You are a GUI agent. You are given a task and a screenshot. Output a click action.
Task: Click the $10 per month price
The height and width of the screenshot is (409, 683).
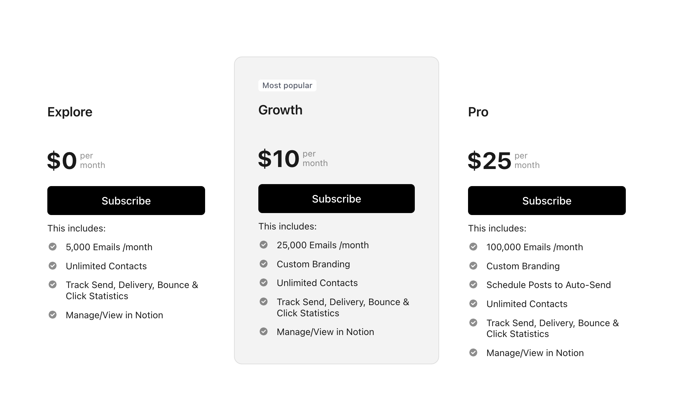coord(293,158)
